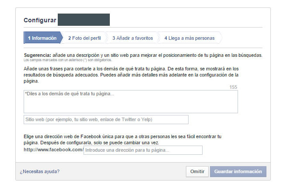Click the dark redacted page name block

point(84,20)
